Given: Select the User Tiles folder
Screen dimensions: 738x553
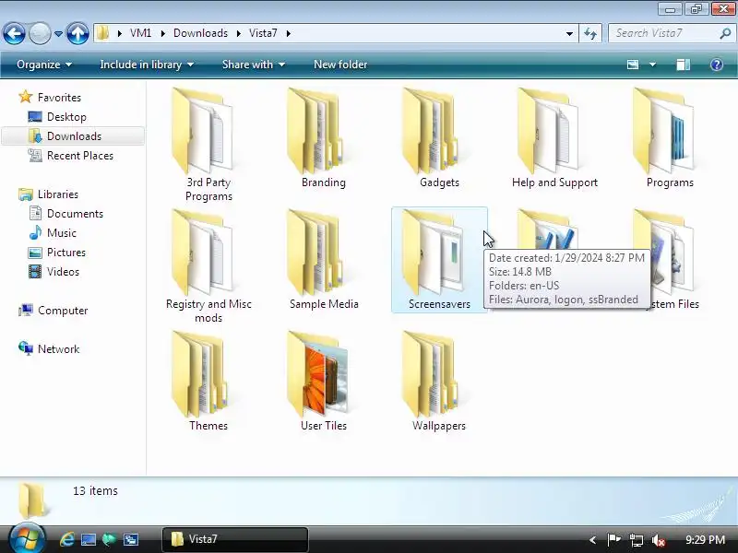Looking at the screenshot, I should (324, 382).
